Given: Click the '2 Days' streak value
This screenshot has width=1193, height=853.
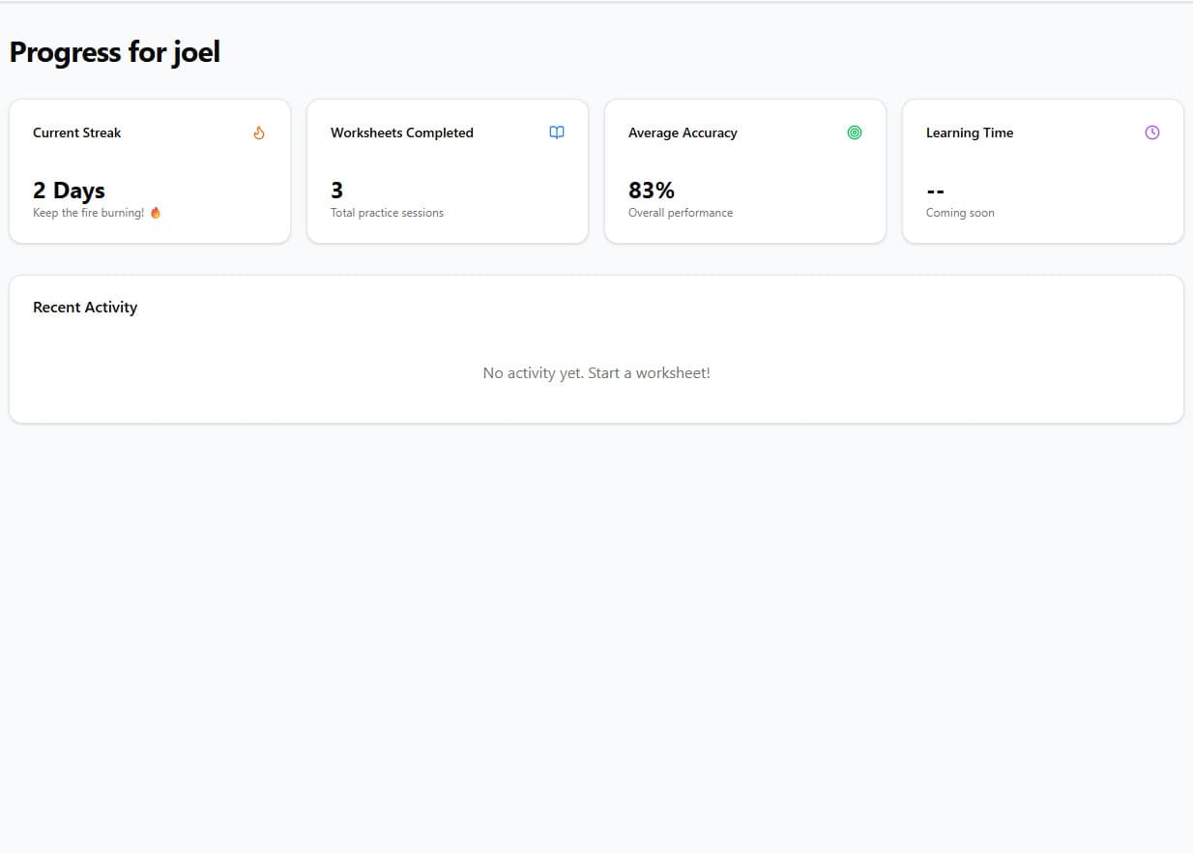Looking at the screenshot, I should pos(69,191).
